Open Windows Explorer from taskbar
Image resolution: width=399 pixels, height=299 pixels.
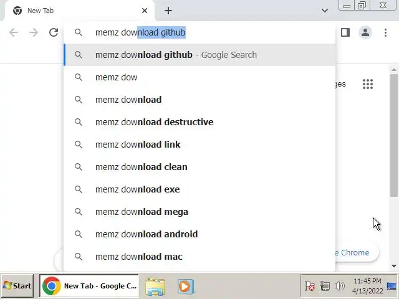click(x=155, y=287)
